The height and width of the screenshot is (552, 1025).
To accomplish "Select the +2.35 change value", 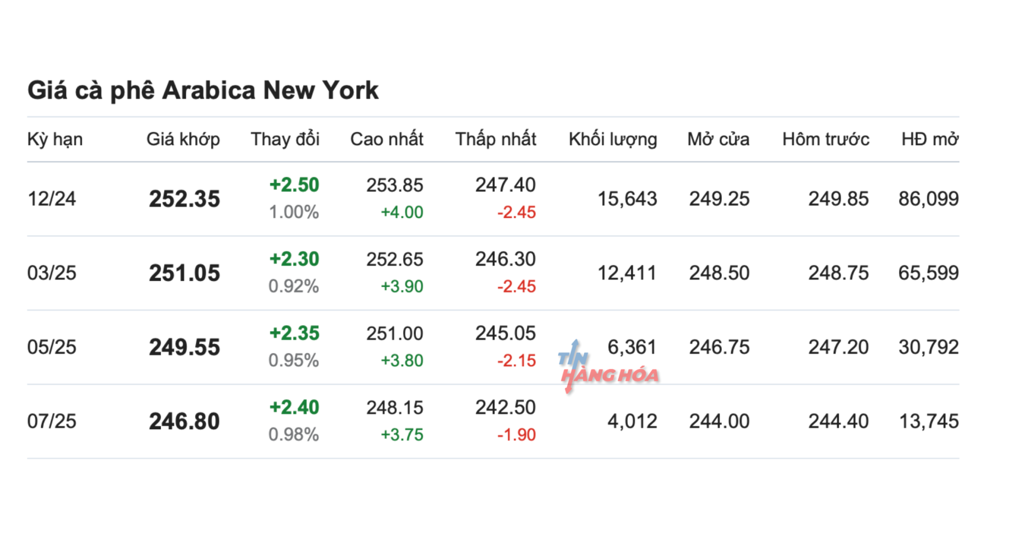I will tap(294, 334).
